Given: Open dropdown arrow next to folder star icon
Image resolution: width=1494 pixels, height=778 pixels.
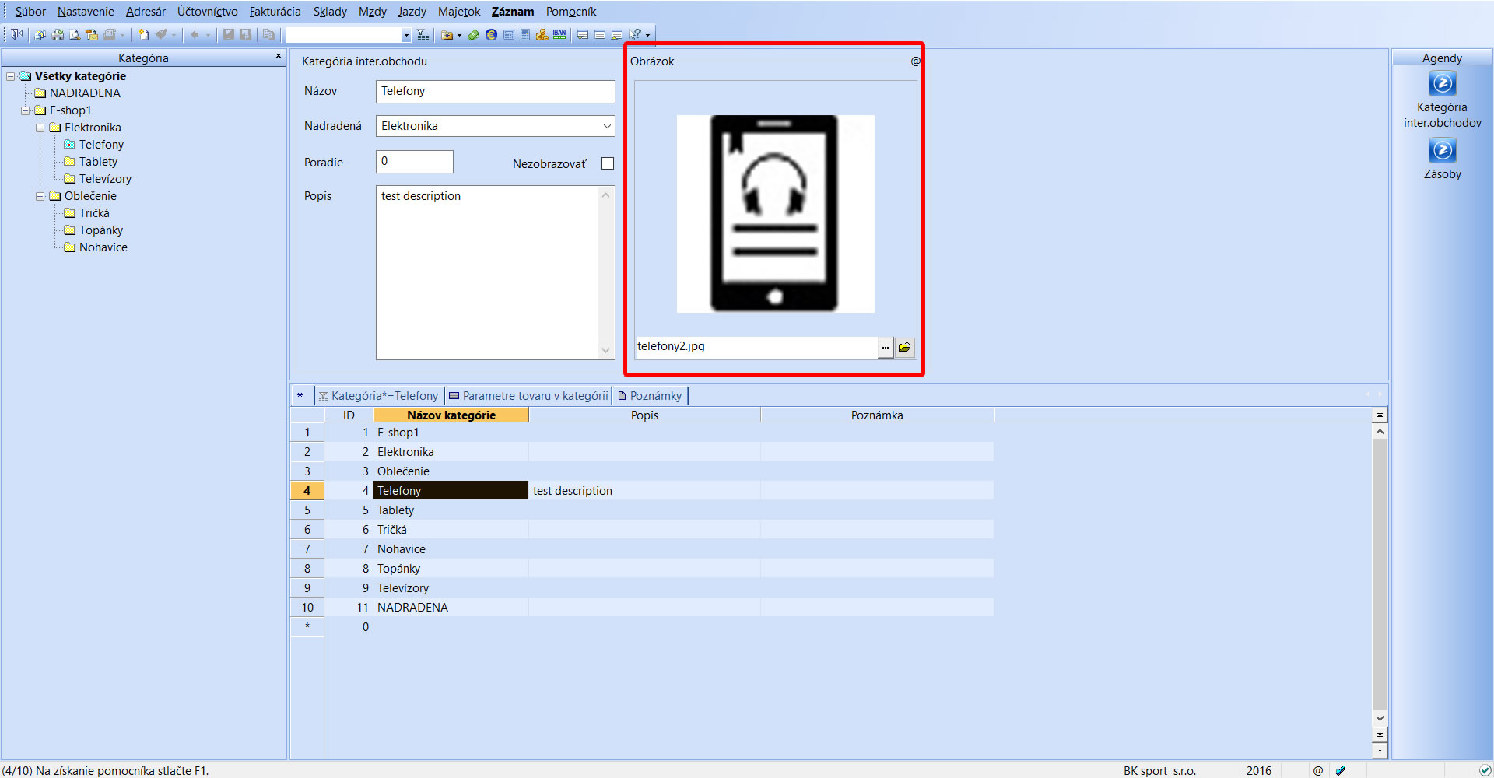Looking at the screenshot, I should [x=459, y=35].
